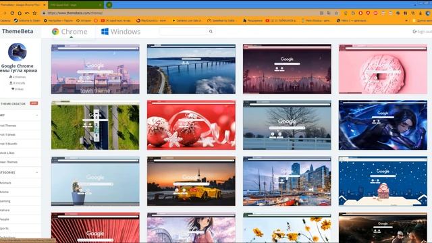The image size is (432, 243).
Task: Open the Gaming category
Action: pos(5,201)
